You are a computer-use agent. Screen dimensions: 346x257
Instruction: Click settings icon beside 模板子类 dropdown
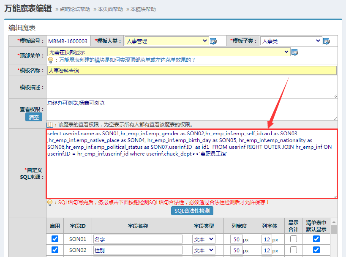326,41
